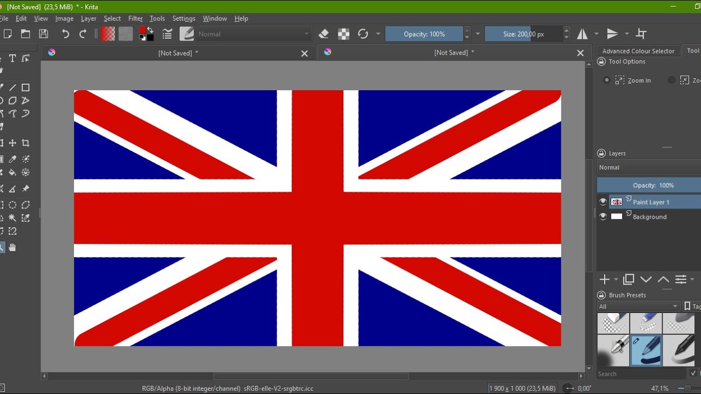
Task: Select the Line tool
Action: 12,88
